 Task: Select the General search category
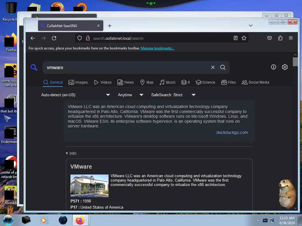click(53, 82)
